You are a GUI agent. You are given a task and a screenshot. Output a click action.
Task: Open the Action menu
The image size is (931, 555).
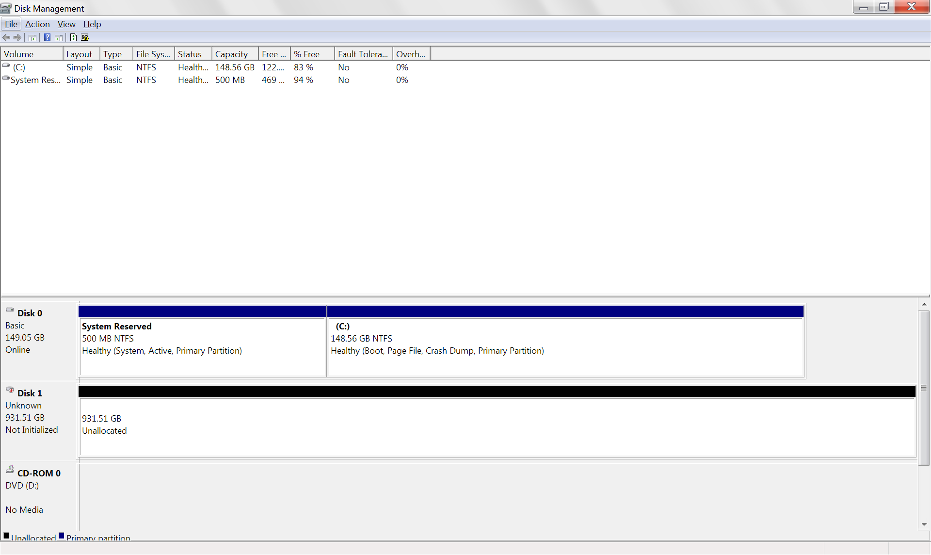37,24
